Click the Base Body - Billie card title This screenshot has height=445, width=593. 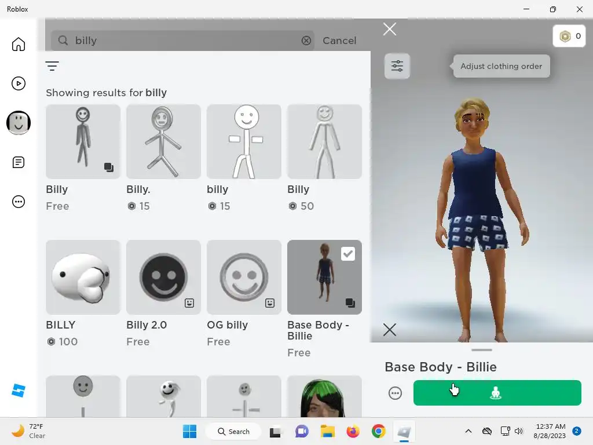tap(318, 330)
